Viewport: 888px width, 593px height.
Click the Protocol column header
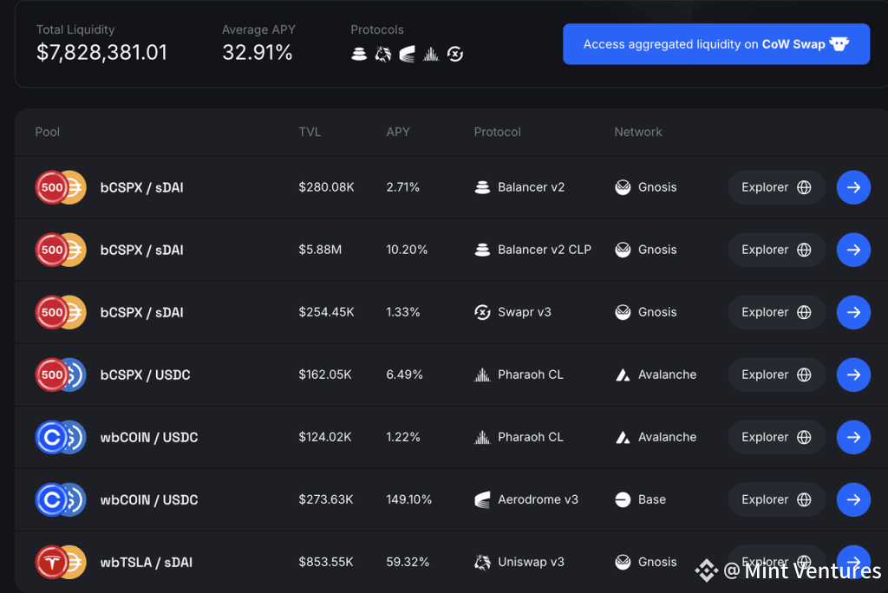click(497, 132)
